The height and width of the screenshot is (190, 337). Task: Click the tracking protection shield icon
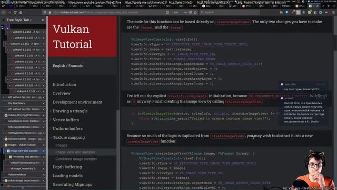45,12
